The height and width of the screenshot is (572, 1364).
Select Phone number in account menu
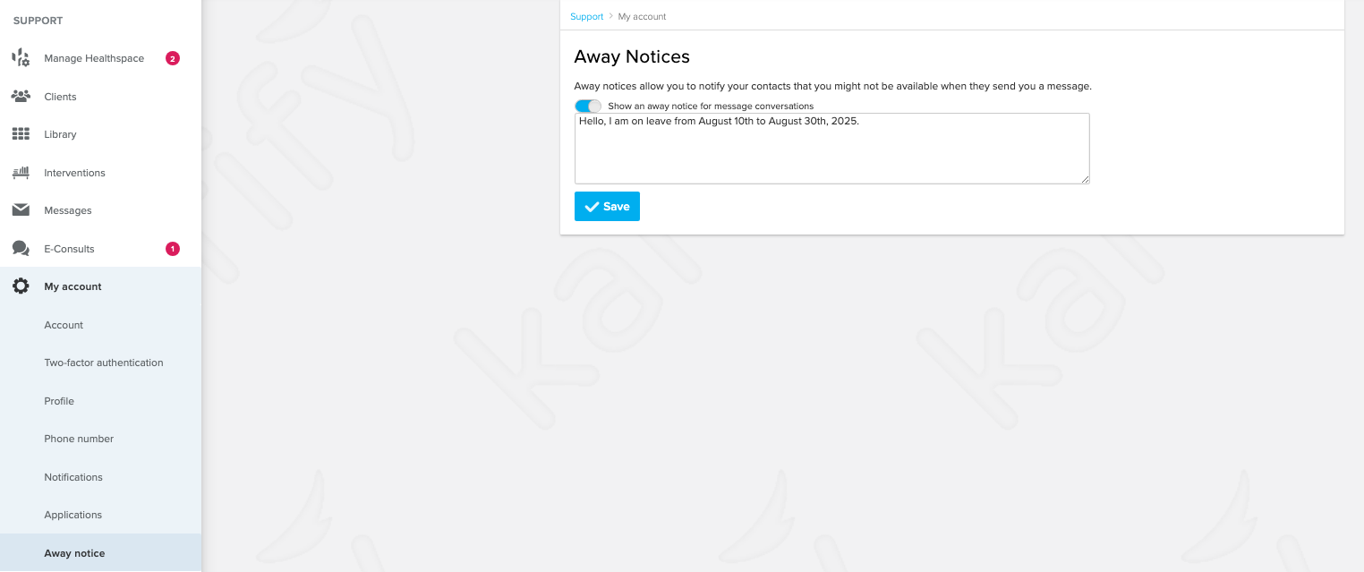tap(79, 439)
